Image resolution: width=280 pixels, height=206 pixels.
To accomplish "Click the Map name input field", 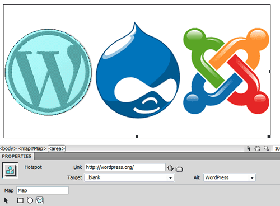I will point(43,190).
